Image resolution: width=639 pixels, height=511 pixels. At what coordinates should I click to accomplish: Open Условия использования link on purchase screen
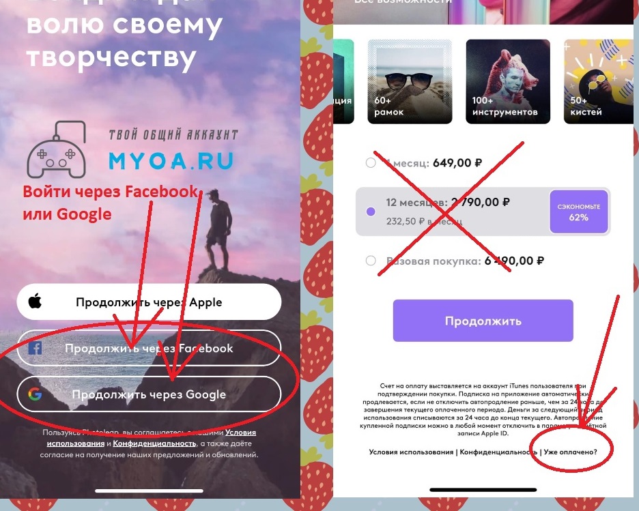[x=411, y=452]
